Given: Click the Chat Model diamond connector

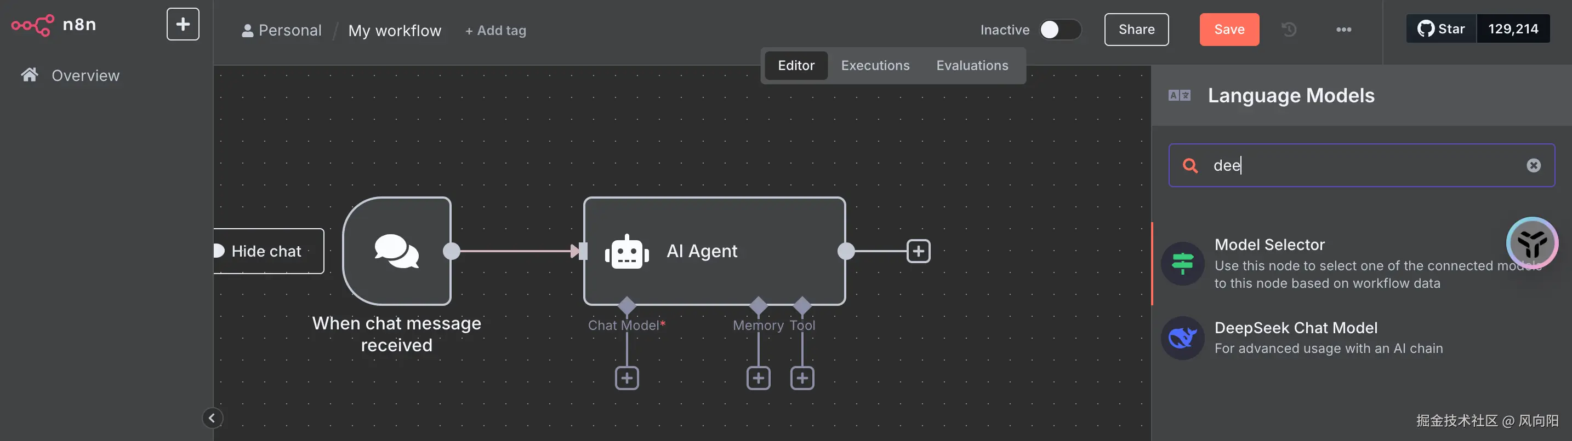Looking at the screenshot, I should 626,305.
